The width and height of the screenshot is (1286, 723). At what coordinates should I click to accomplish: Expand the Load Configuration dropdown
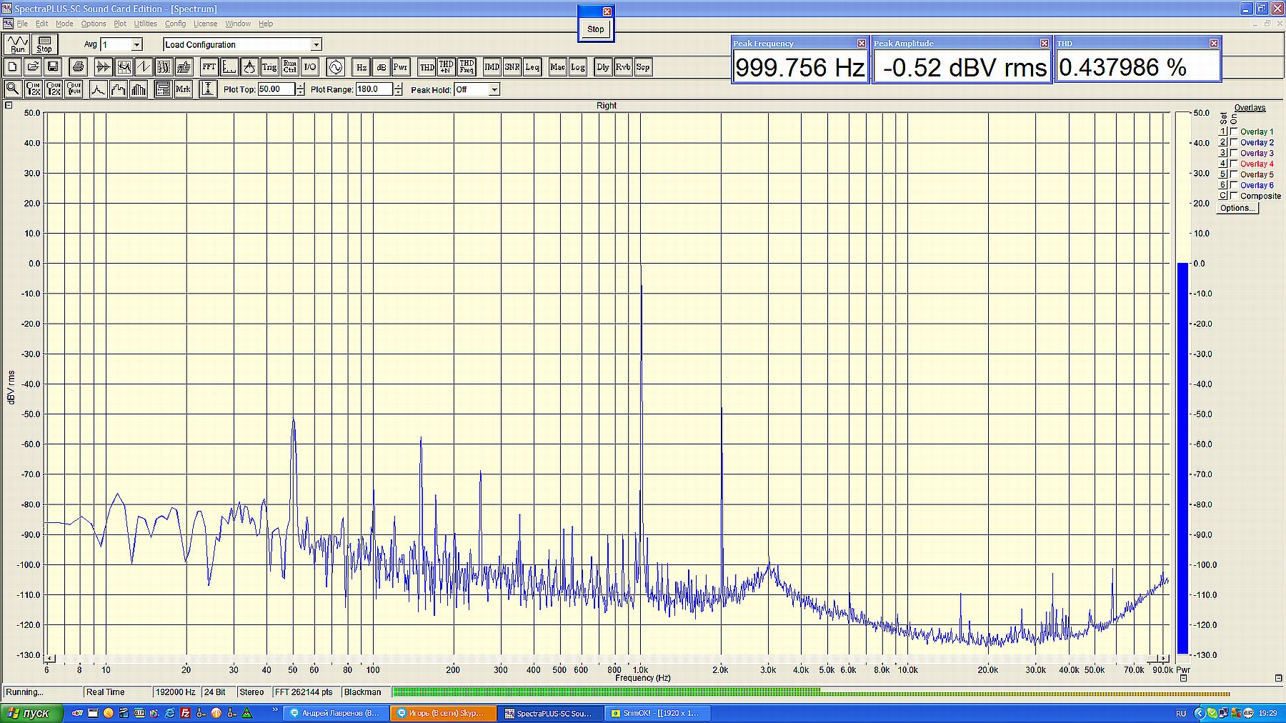[316, 45]
